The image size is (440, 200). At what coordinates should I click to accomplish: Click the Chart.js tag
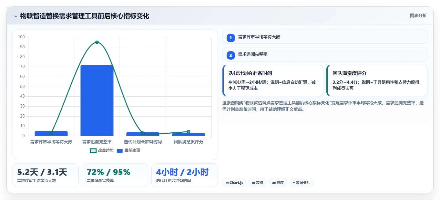coord(234,183)
